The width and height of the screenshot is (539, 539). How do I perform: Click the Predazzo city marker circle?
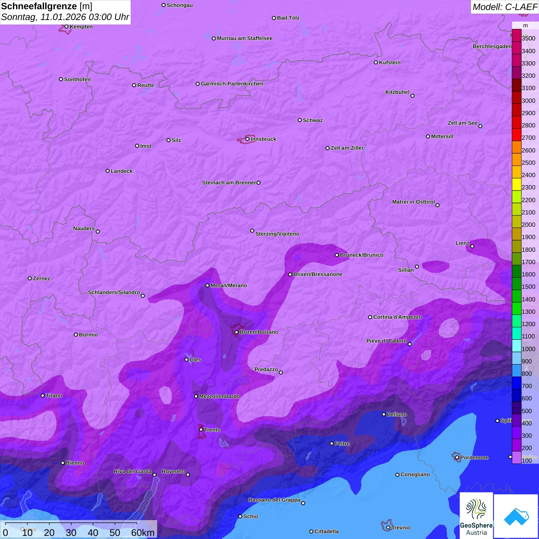(281, 372)
